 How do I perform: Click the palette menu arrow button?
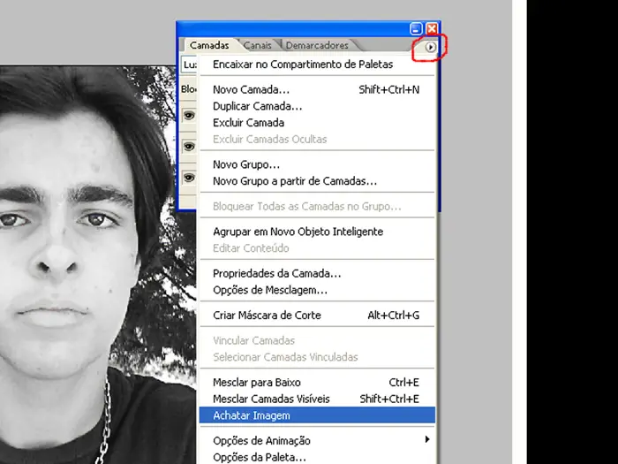point(430,48)
